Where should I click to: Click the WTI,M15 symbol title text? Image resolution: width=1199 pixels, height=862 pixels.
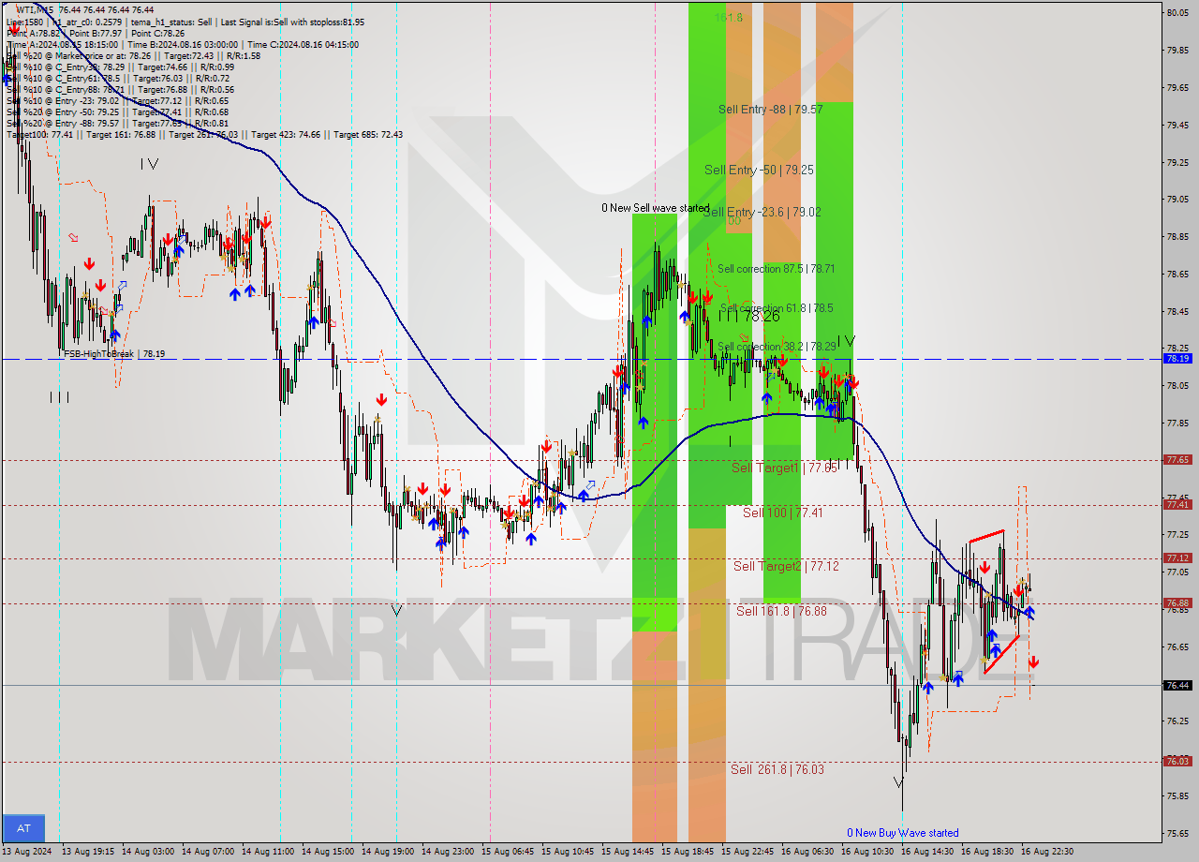pos(36,9)
